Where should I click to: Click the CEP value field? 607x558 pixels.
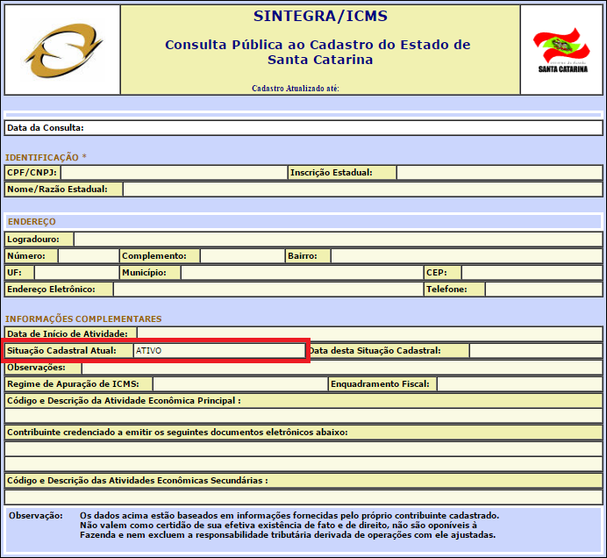[532, 273]
